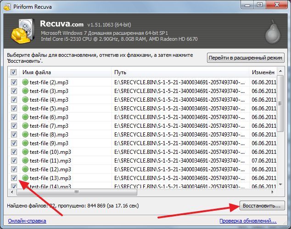Uncheck the test-file (12).mp3 checkbox
This screenshot has height=229, width=291.
pos(14,169)
